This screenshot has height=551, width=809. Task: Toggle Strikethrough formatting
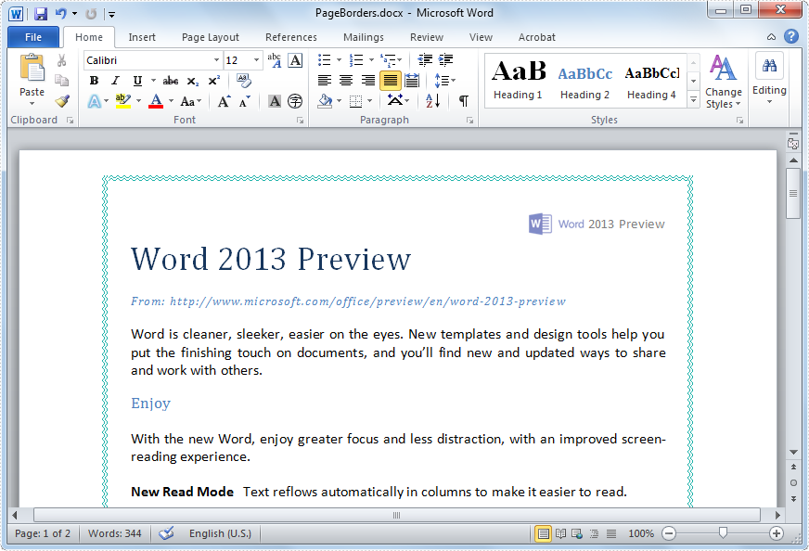pyautogui.click(x=171, y=81)
